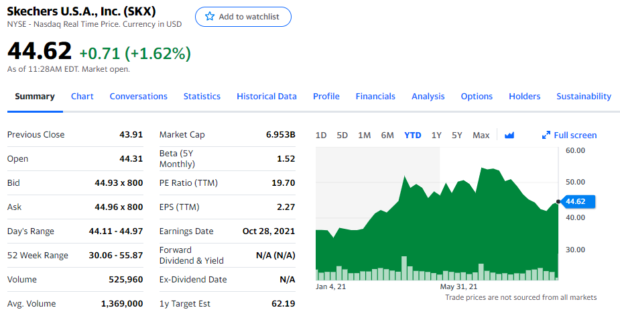Click the Volume value 525,960
The height and width of the screenshot is (318, 620).
[x=126, y=280]
